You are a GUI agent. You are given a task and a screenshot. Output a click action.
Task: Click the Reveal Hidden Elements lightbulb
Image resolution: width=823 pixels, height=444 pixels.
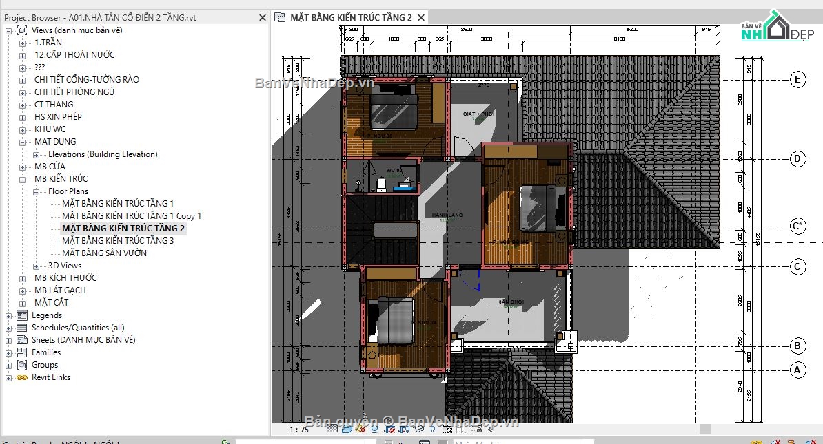(432, 430)
